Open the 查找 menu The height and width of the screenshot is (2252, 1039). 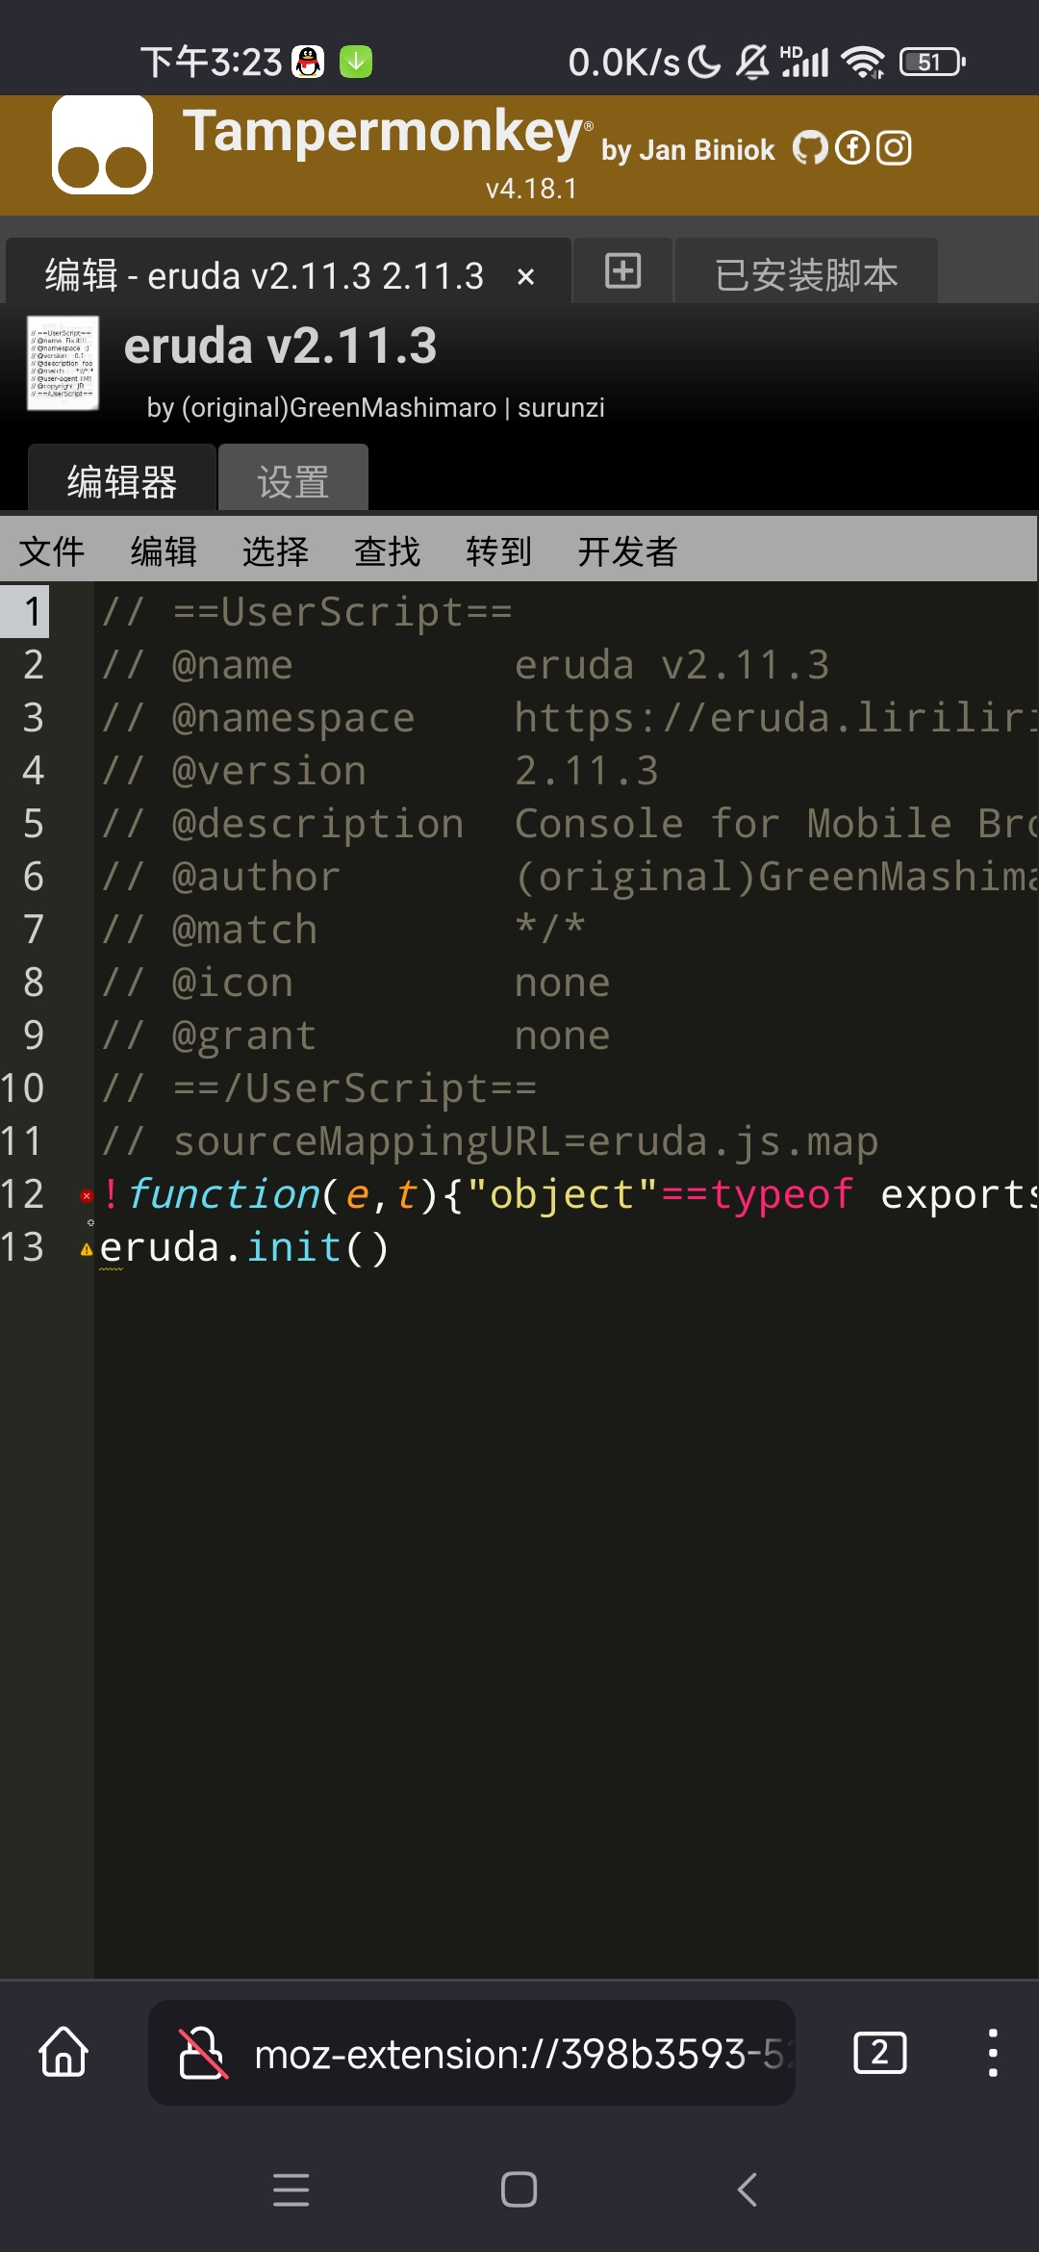pyautogui.click(x=387, y=551)
